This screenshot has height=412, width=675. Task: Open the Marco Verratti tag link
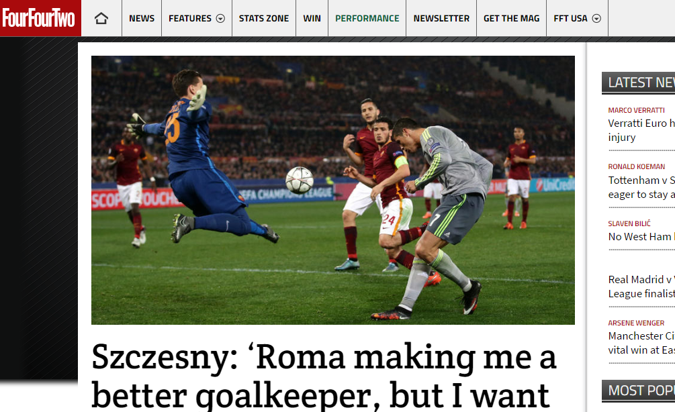point(636,110)
